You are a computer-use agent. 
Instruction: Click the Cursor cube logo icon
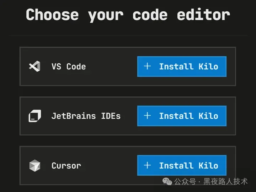point(34,166)
